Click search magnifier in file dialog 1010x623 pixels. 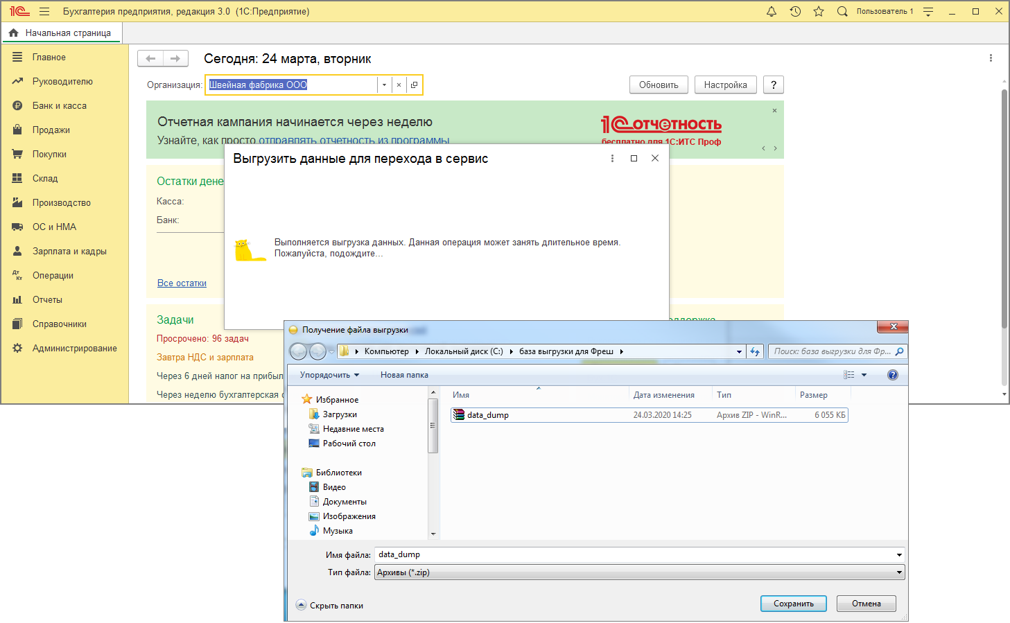coord(899,351)
